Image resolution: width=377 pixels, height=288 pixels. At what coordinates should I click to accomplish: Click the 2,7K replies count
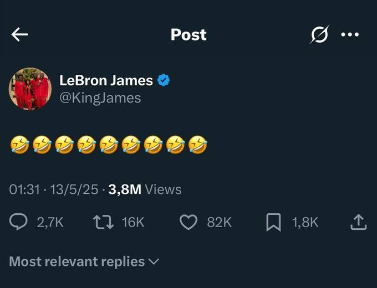pyautogui.click(x=50, y=222)
